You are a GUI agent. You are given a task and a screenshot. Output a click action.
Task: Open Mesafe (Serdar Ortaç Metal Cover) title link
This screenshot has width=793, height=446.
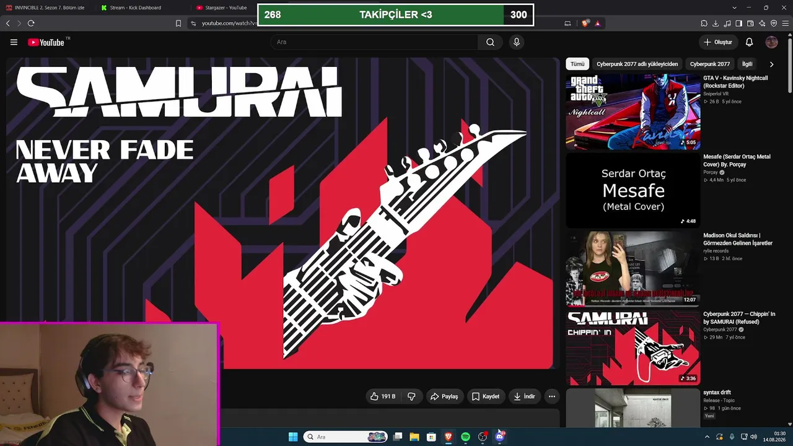pyautogui.click(x=737, y=160)
